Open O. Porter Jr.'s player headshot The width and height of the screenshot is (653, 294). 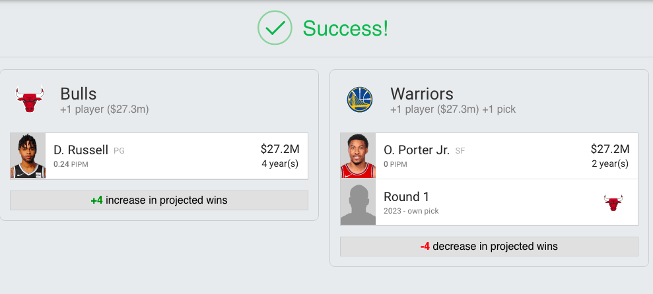coord(358,156)
